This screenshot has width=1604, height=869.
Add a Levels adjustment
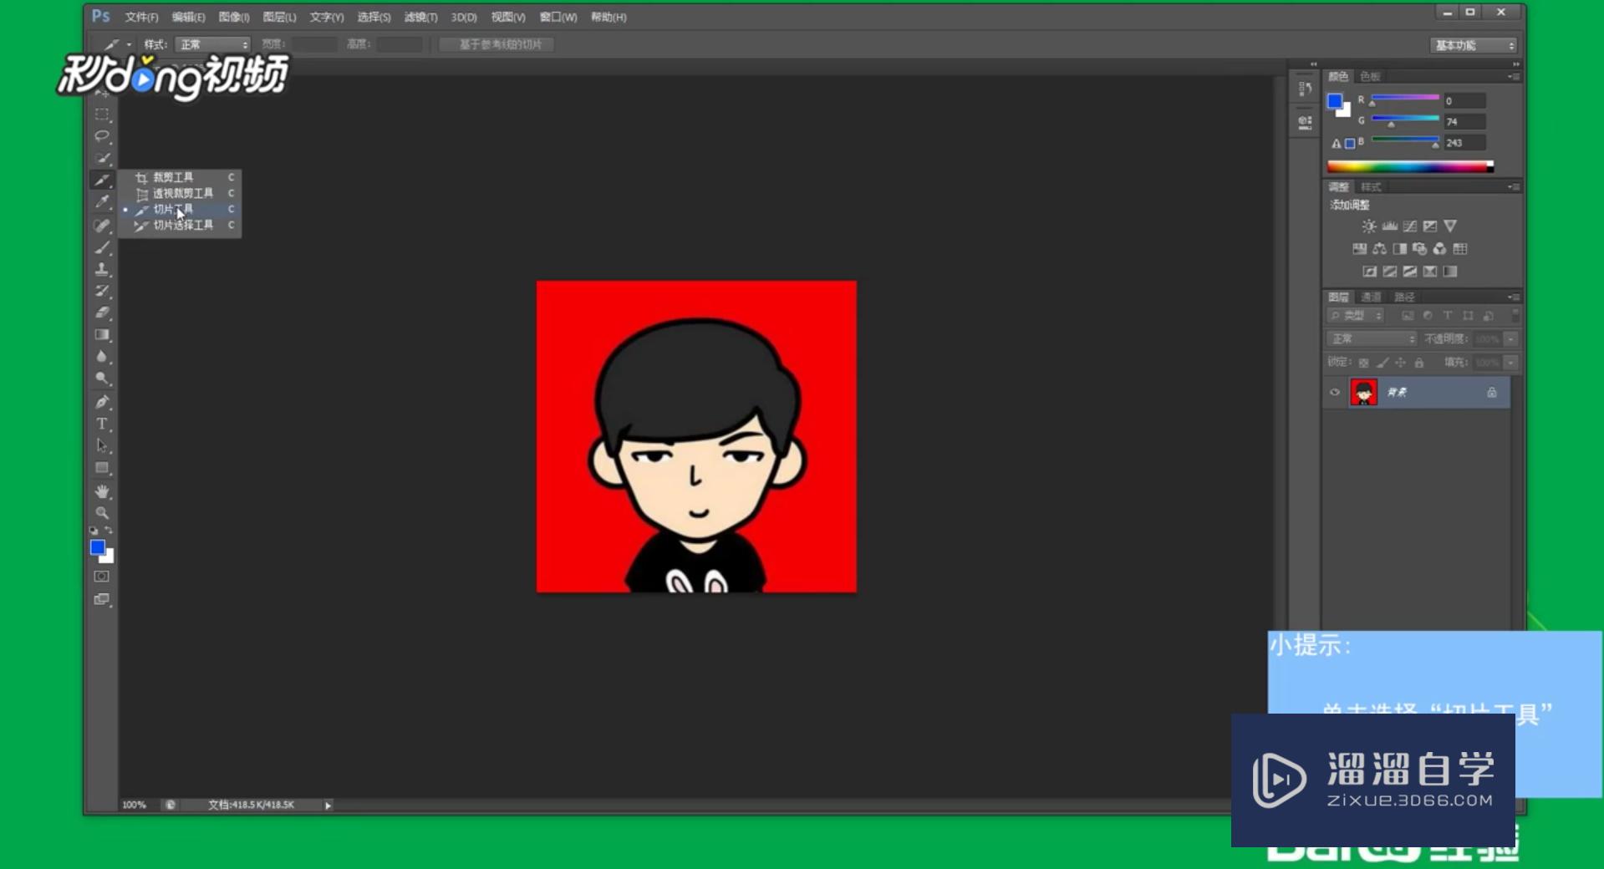click(1389, 226)
